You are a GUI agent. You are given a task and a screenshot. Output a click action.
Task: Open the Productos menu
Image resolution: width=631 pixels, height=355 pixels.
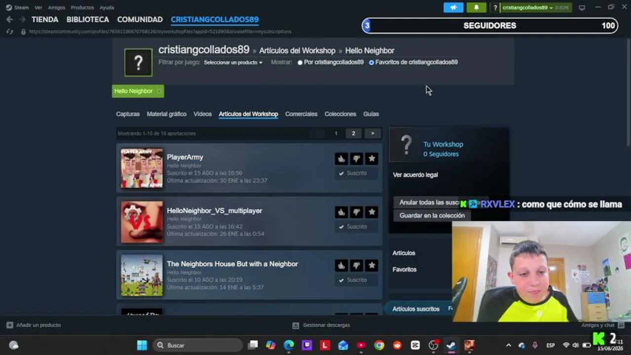[82, 7]
